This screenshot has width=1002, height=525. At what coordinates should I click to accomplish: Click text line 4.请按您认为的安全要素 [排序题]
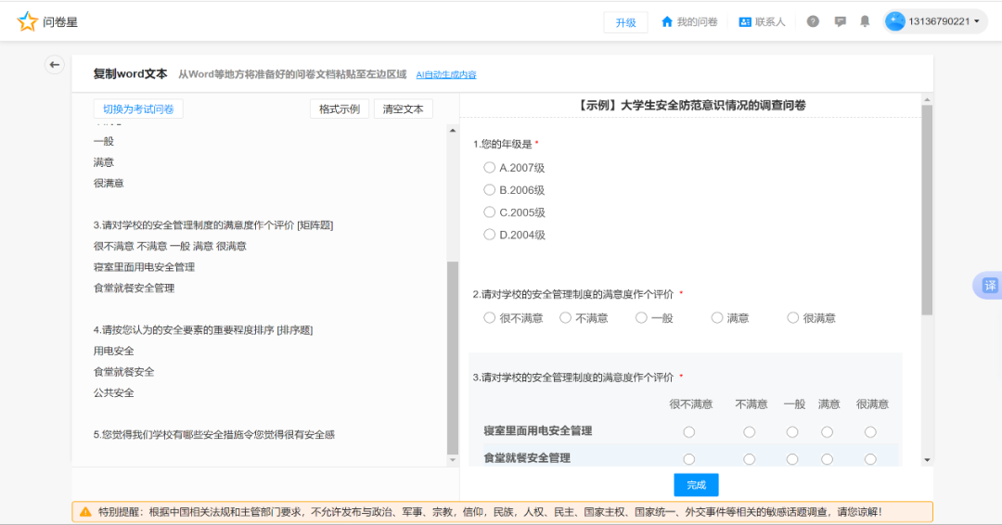(203, 329)
